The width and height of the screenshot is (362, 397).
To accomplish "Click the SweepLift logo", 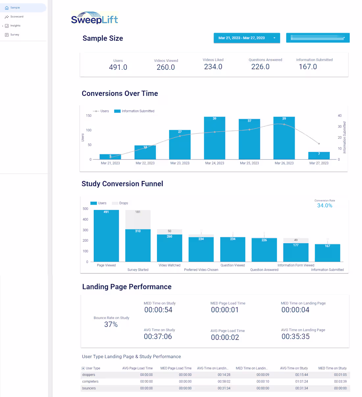I will point(94,18).
